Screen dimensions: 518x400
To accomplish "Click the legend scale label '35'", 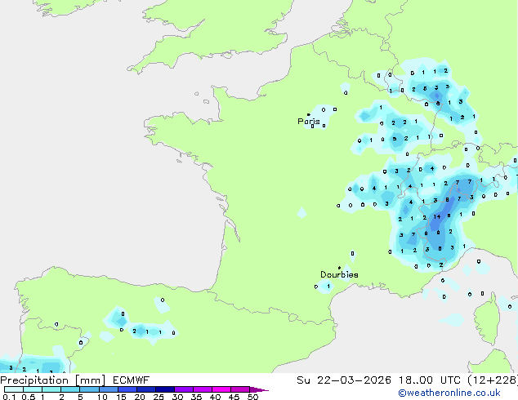I will click(x=196, y=397).
